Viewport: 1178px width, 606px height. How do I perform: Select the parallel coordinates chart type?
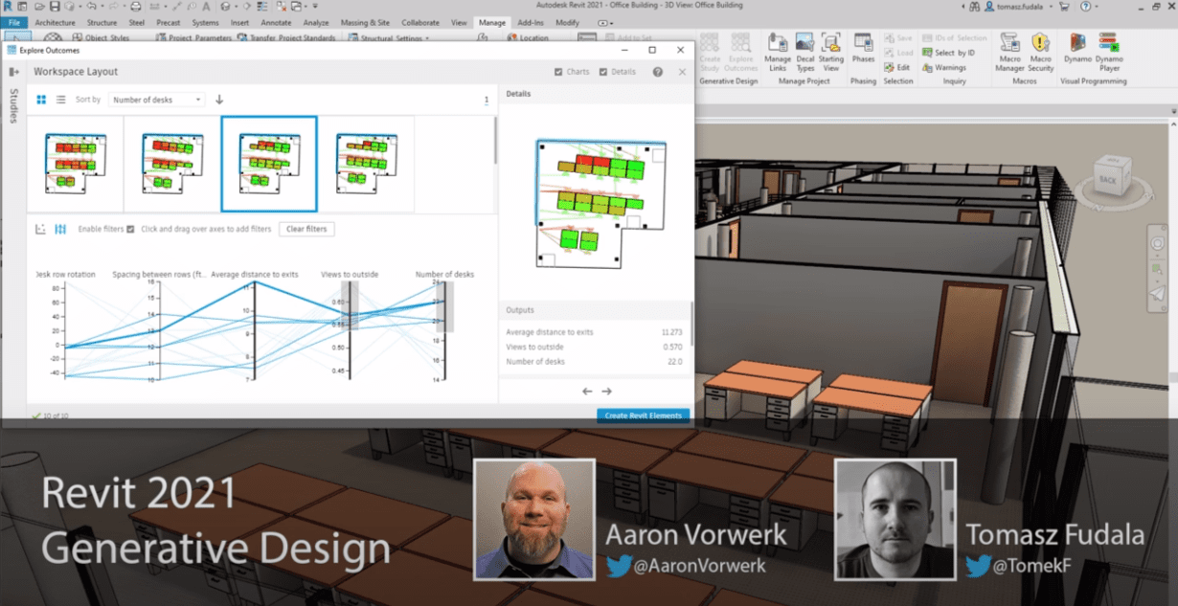tap(60, 229)
